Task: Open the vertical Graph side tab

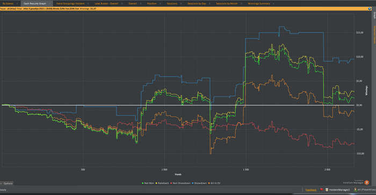Action: [374, 16]
